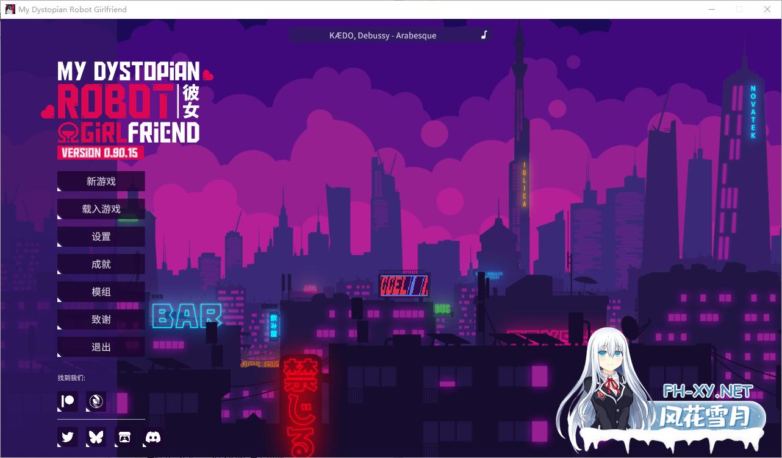Click the VERSION 0.90.15 badge
Viewport: 782px width, 458px height.
click(100, 153)
